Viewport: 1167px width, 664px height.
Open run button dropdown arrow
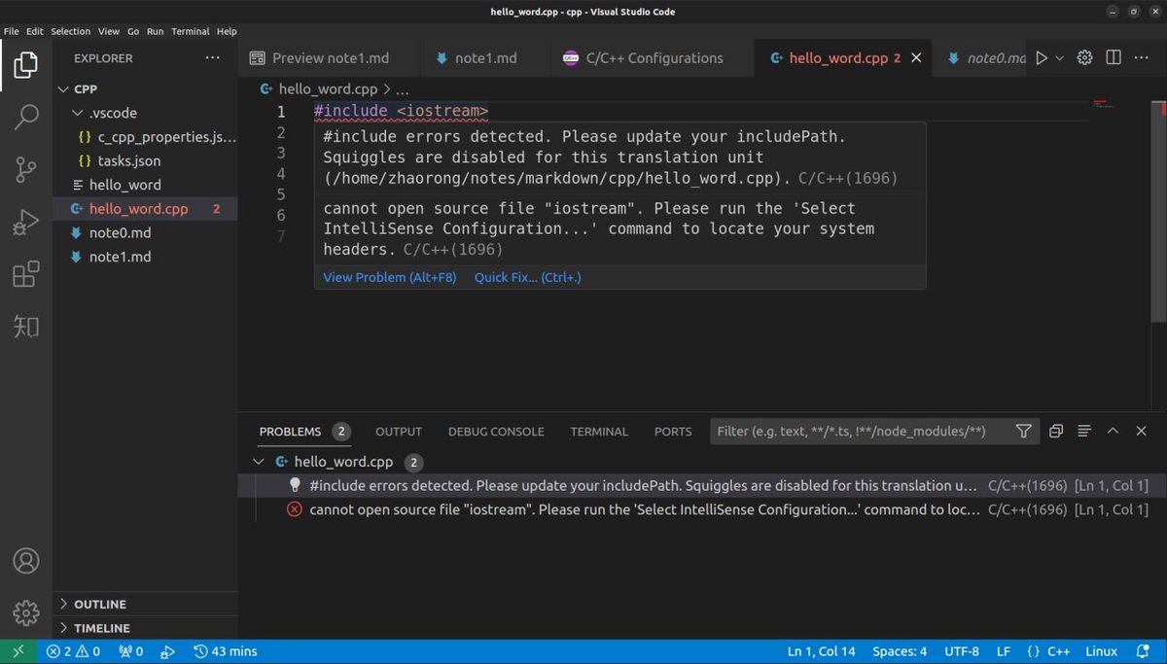1060,58
